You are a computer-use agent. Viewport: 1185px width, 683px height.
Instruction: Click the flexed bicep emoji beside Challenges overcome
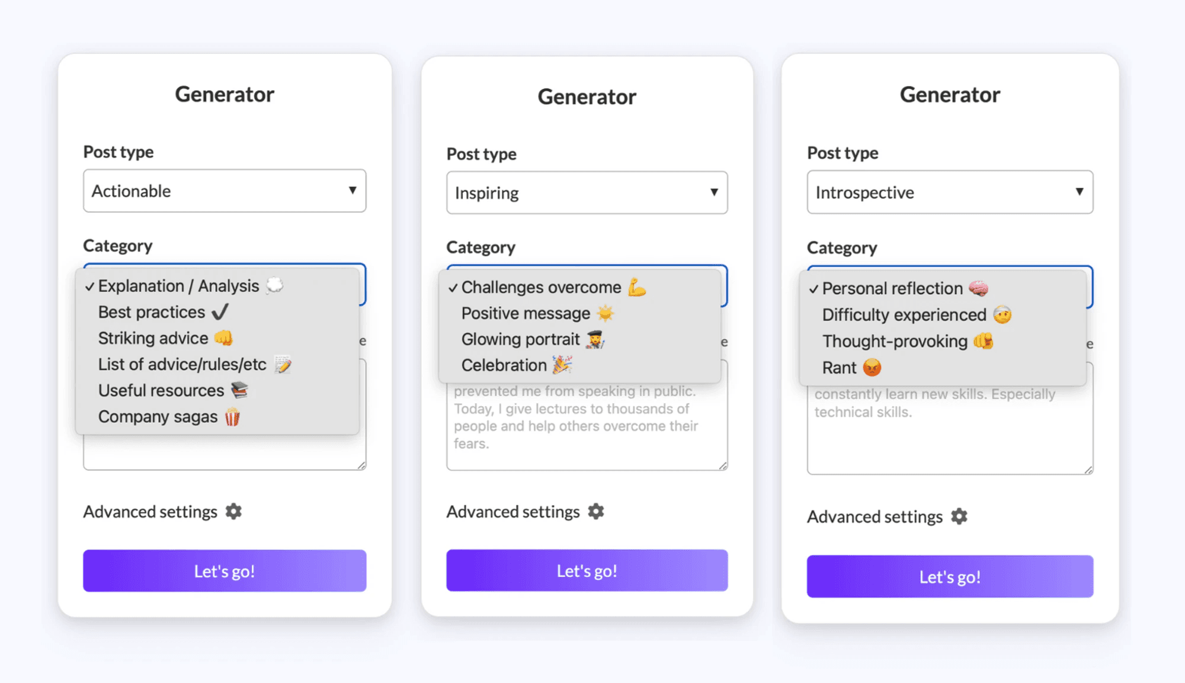point(637,287)
